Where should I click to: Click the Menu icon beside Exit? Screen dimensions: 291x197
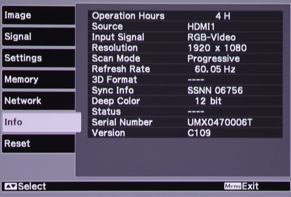(x=233, y=186)
